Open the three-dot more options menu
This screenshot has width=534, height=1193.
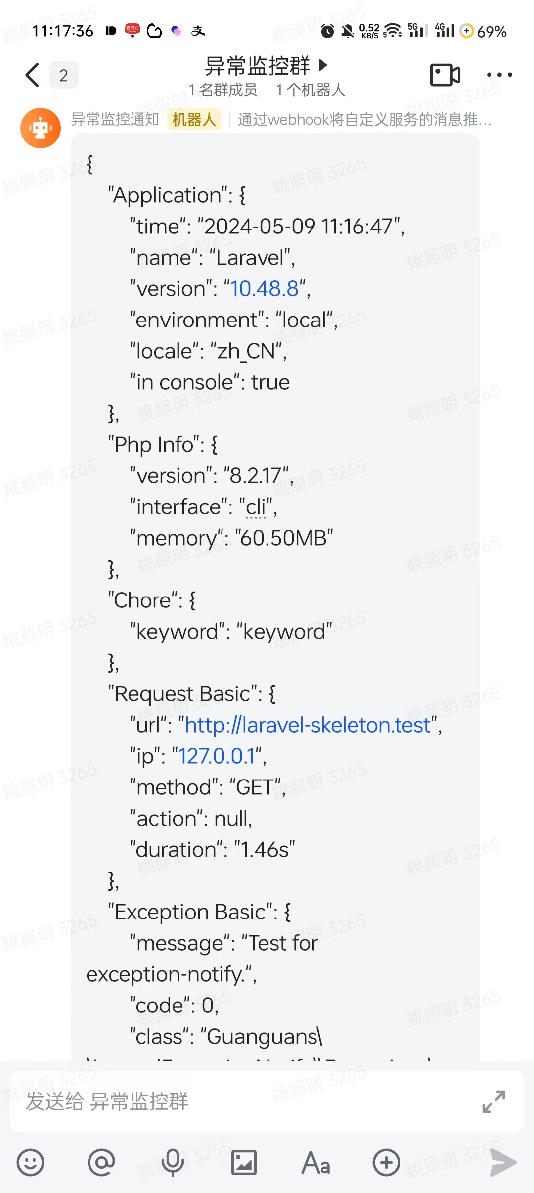pos(499,75)
